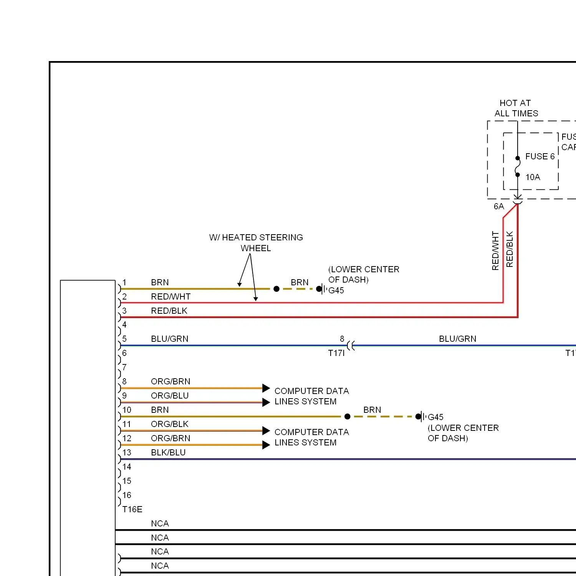The width and height of the screenshot is (576, 576).
Task: Select "COMPUTER DATA LINES SYSTEM" for pins 11 and 12
Action: (312, 437)
